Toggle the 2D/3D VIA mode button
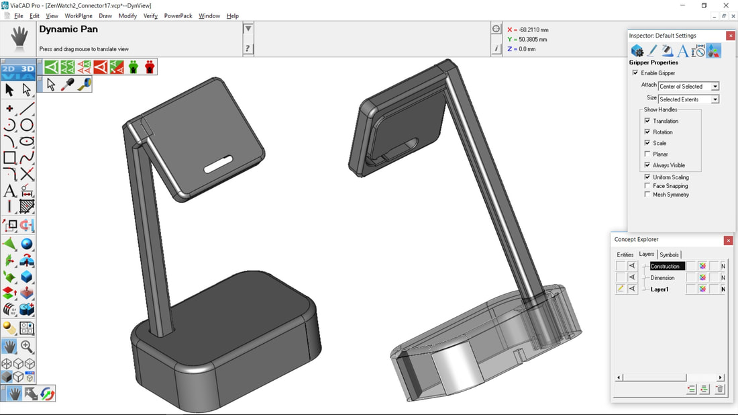 click(18, 71)
